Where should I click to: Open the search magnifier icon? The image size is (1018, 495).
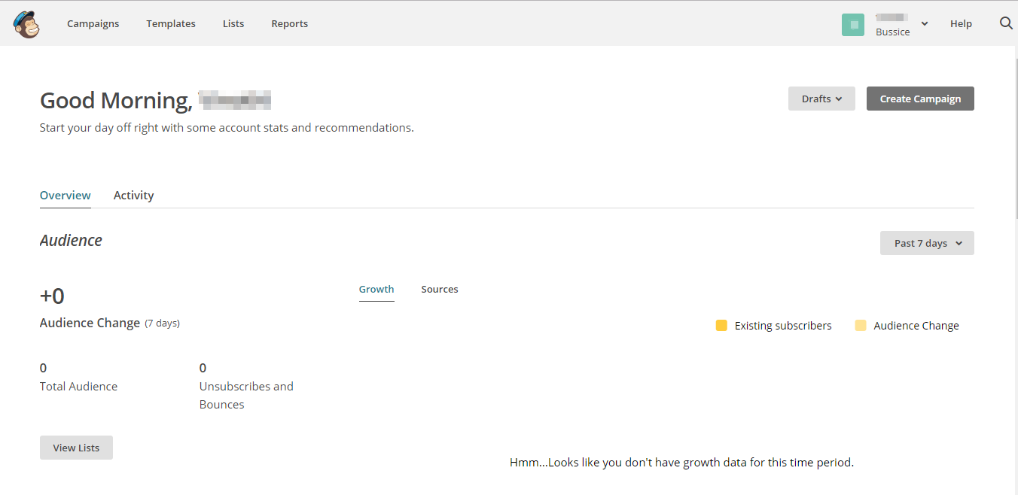click(1006, 23)
